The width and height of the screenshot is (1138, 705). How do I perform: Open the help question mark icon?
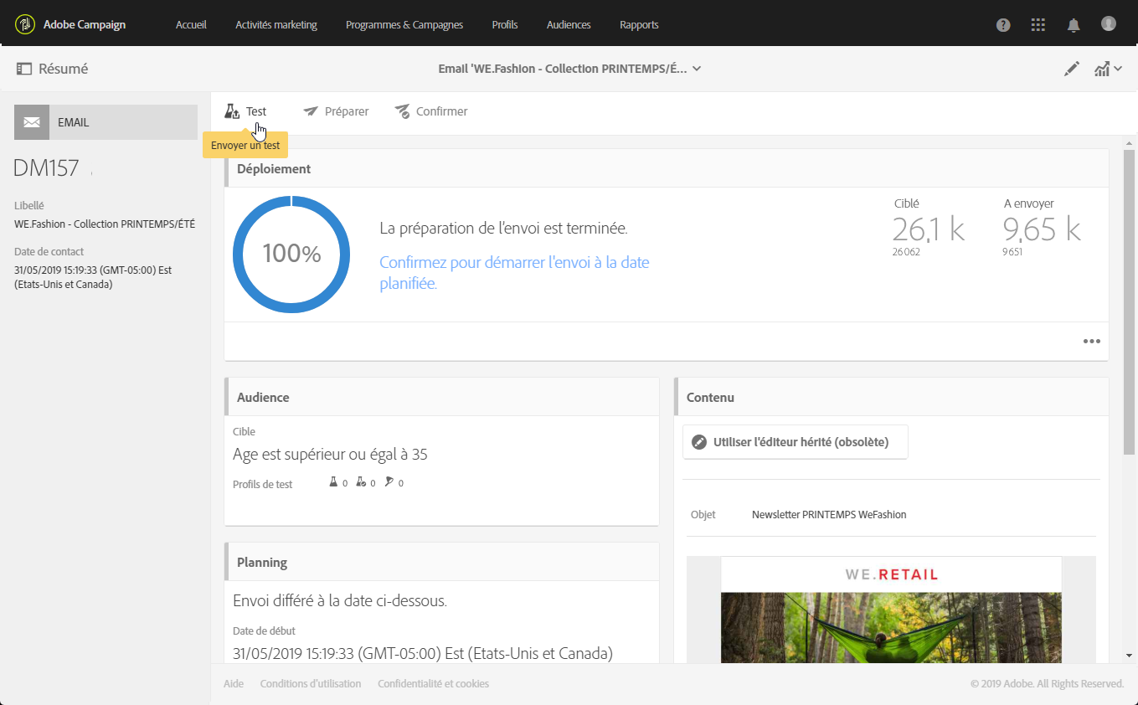click(x=1003, y=25)
